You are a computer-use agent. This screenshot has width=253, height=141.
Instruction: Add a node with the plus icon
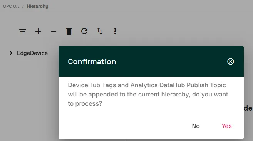(x=38, y=31)
